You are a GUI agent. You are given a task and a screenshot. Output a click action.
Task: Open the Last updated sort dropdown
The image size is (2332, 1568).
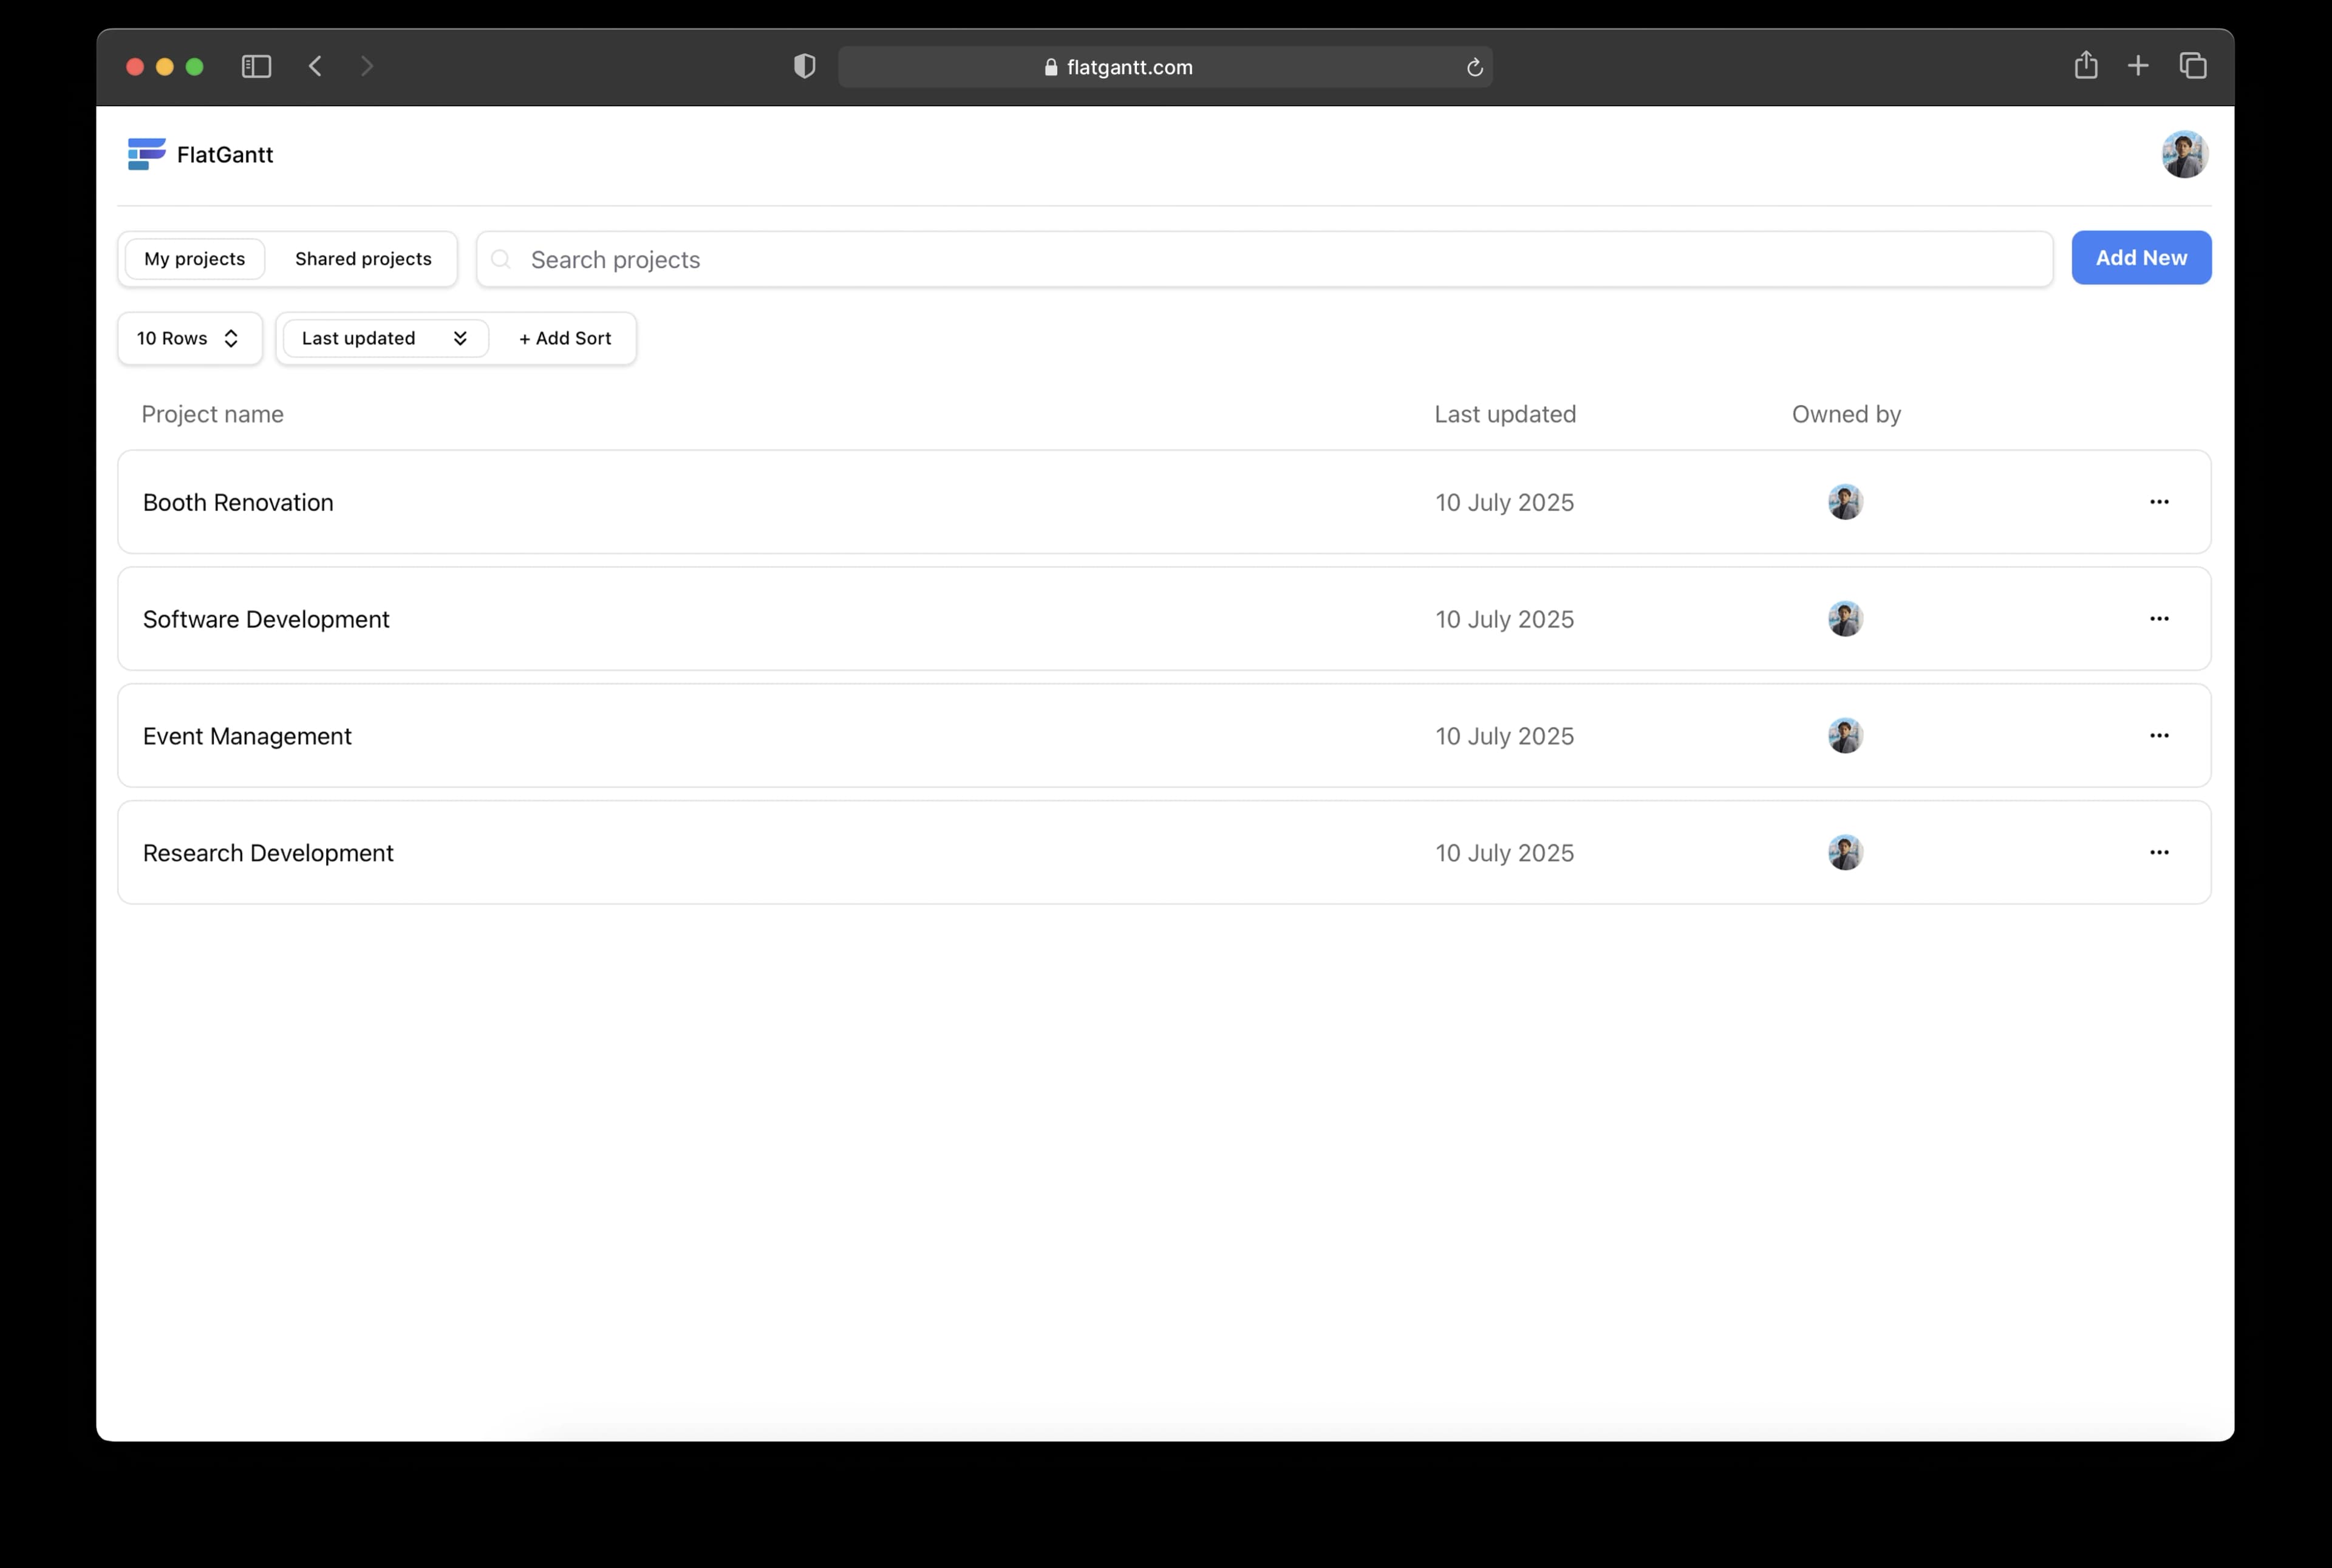click(x=385, y=338)
